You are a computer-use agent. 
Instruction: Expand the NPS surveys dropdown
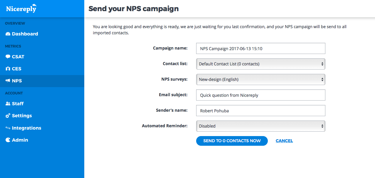click(261, 79)
